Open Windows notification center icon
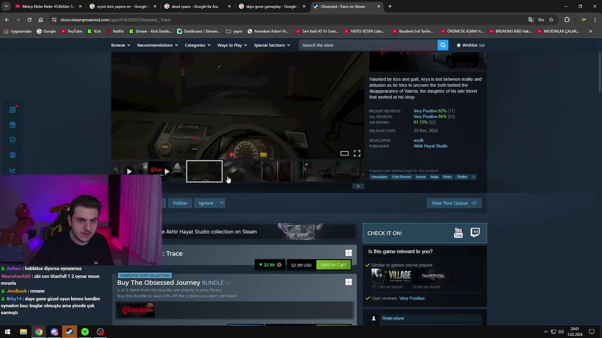 point(592,332)
